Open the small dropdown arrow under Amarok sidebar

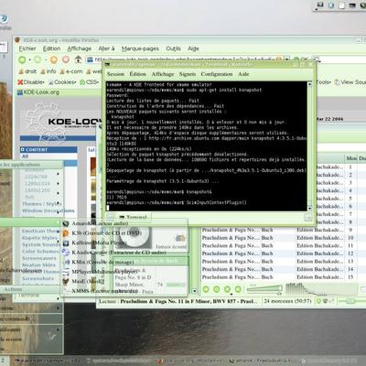click(x=195, y=291)
